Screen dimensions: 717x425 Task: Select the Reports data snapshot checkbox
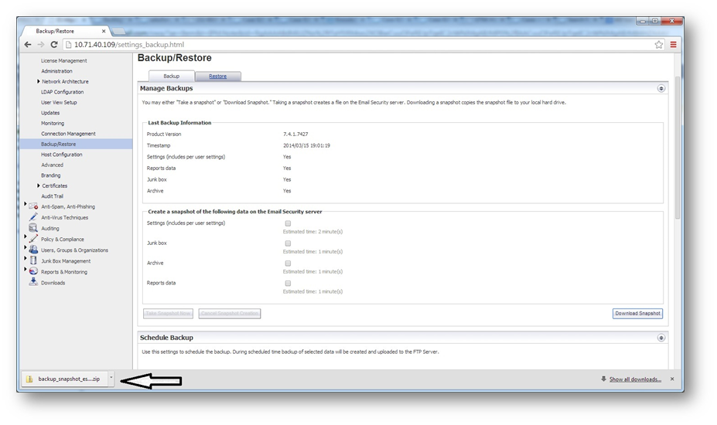click(x=288, y=284)
